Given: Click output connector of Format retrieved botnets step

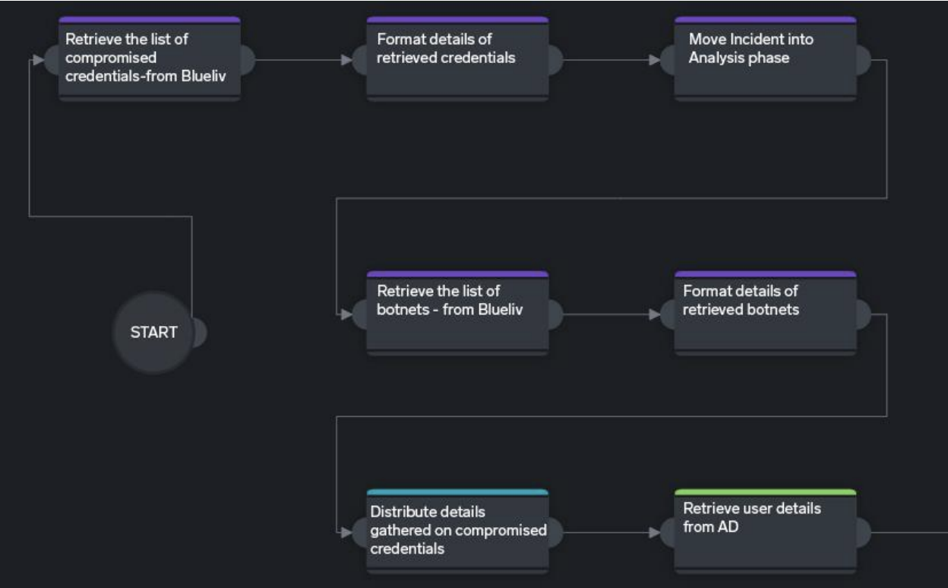Looking at the screenshot, I should [x=864, y=314].
